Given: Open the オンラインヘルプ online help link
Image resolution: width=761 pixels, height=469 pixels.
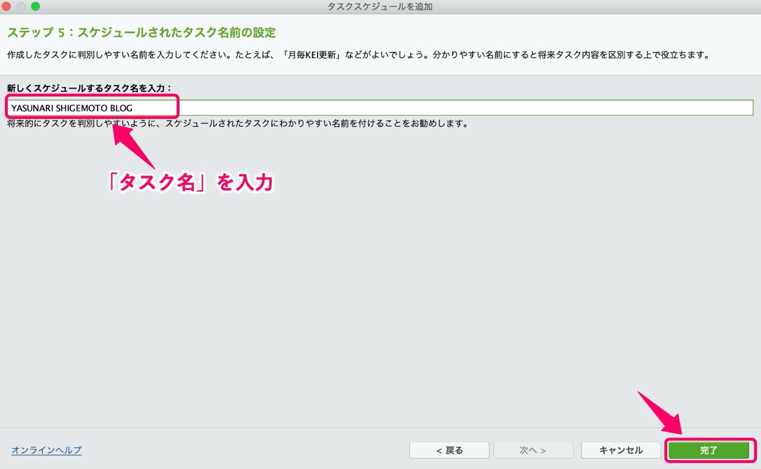Looking at the screenshot, I should [46, 450].
